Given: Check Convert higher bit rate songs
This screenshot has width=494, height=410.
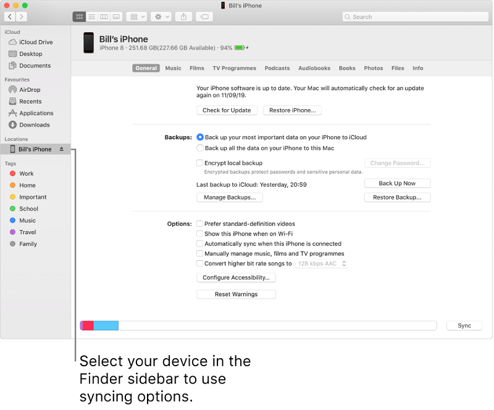Looking at the screenshot, I should [199, 263].
